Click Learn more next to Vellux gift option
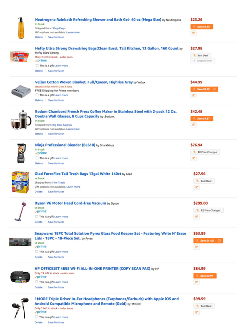Image resolution: width=237 pixels, height=336 pixels. (61, 95)
